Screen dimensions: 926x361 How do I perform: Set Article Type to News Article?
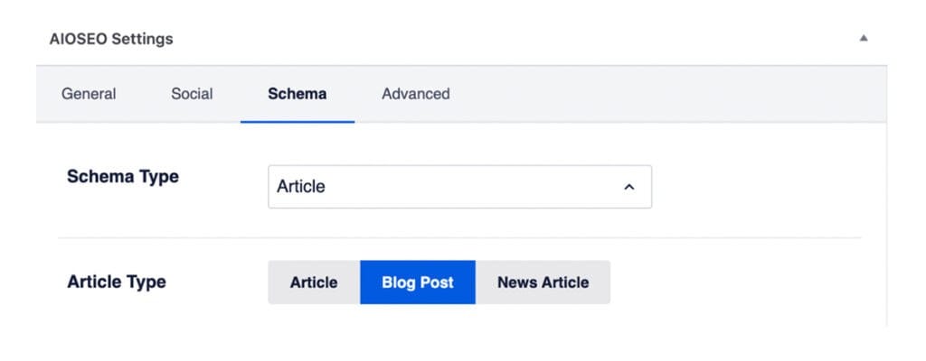tap(543, 282)
